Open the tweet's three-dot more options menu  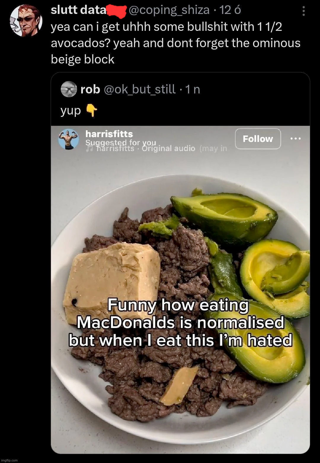tap(303, 11)
